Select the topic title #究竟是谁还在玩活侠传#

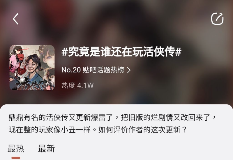coord(121,52)
